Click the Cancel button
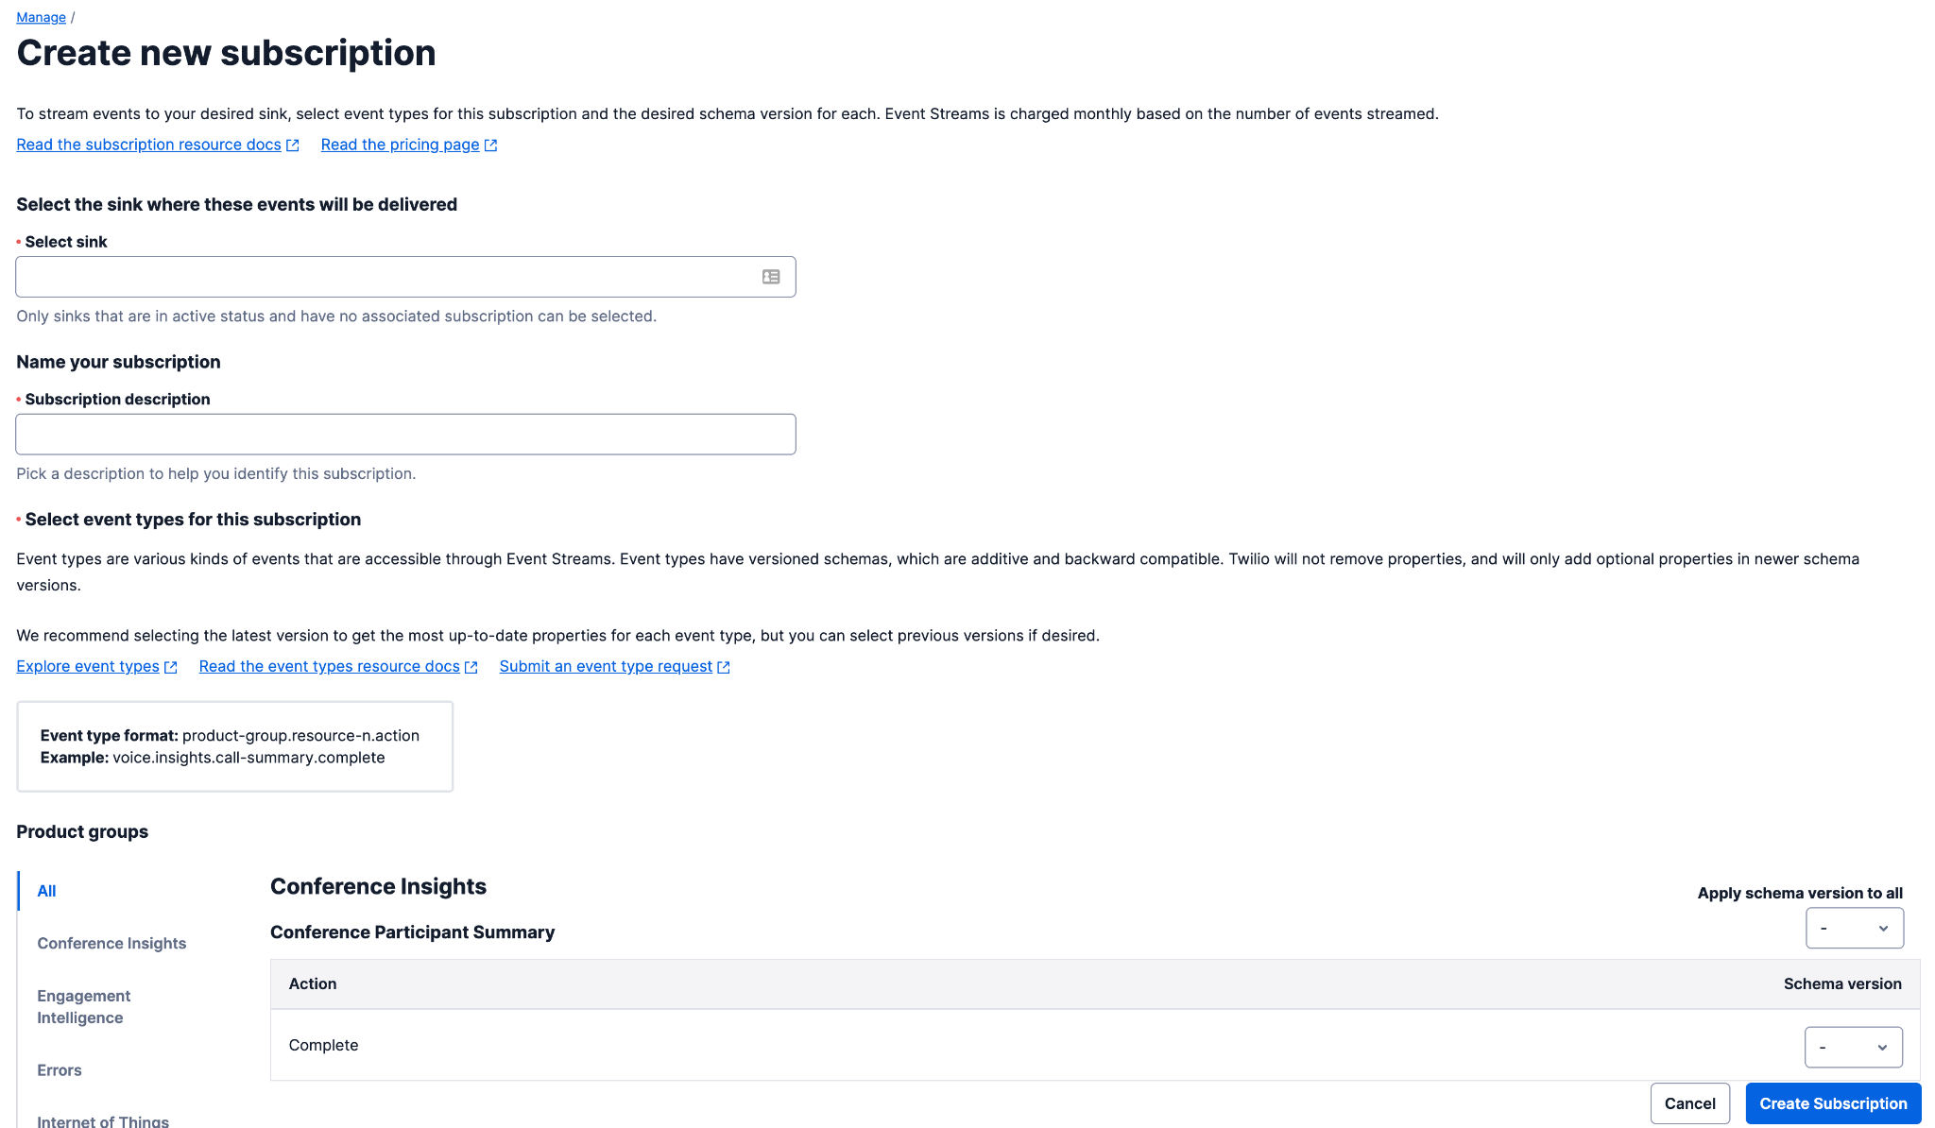Image resolution: width=1935 pixels, height=1128 pixels. [1690, 1102]
